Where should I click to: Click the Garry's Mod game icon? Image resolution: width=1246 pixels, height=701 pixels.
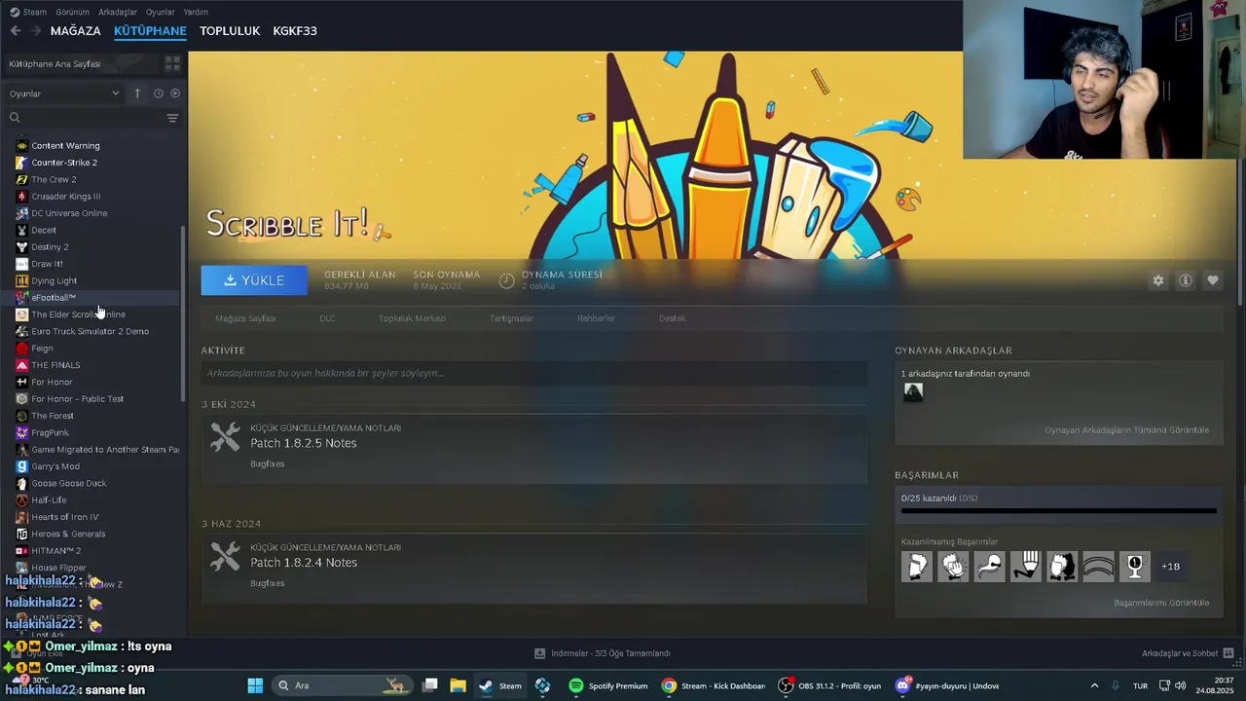click(x=22, y=466)
